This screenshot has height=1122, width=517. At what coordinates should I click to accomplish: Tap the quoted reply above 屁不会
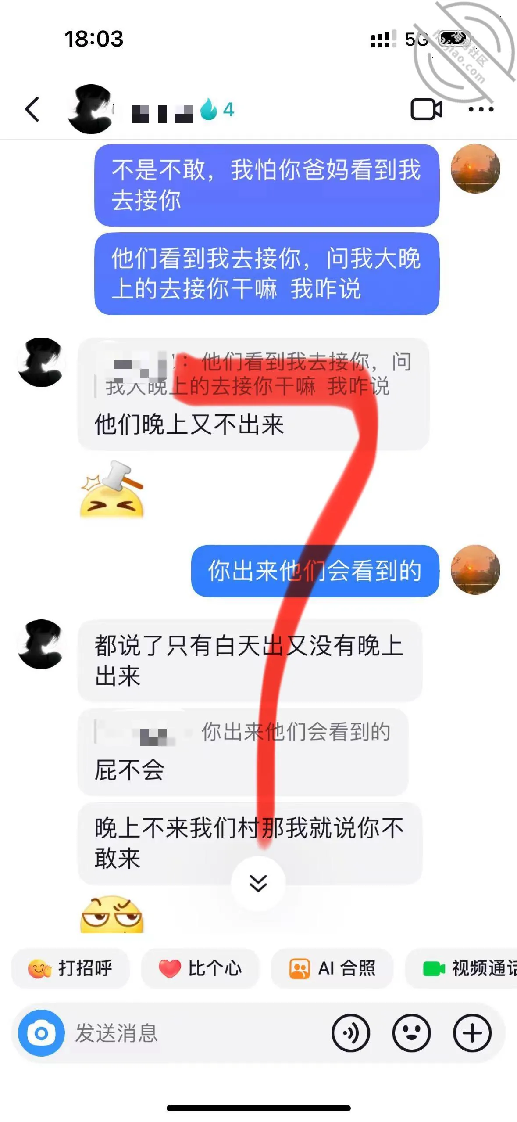tap(242, 732)
